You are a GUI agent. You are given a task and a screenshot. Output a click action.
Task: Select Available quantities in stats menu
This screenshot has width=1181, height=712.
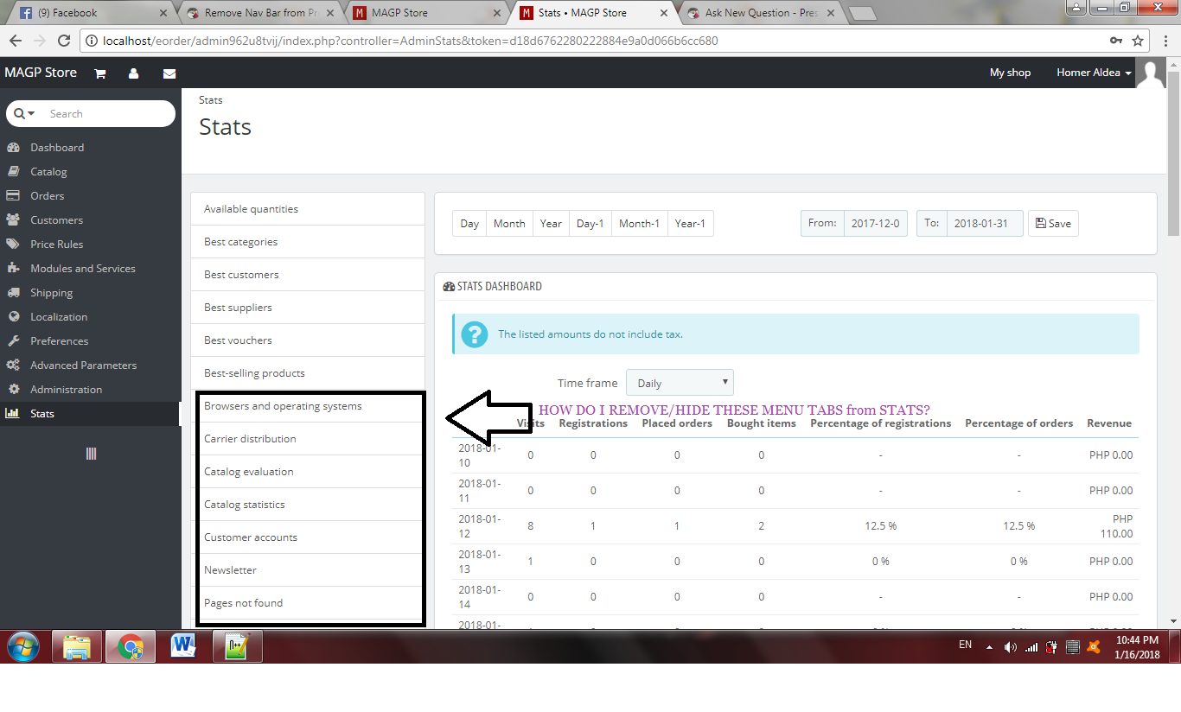(308, 209)
